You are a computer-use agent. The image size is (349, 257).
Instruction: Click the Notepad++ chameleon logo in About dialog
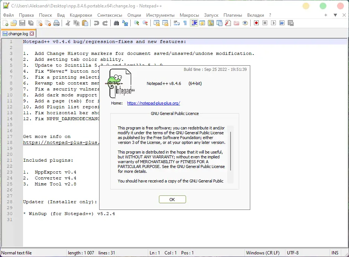coord(120,83)
